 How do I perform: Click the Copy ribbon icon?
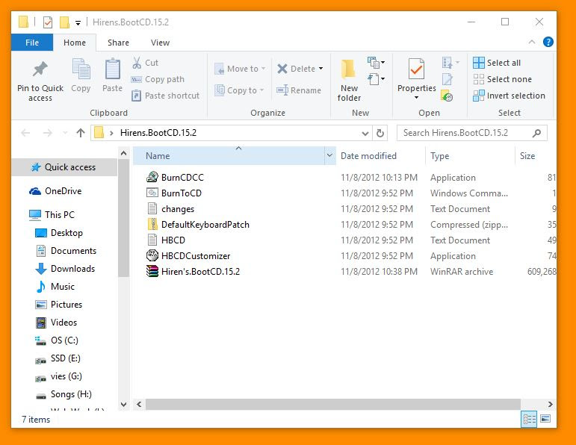pos(81,69)
